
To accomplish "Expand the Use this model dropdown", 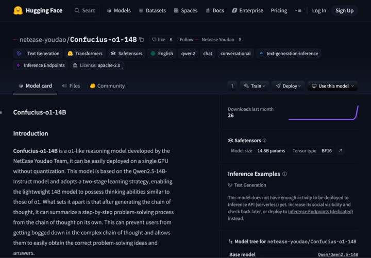I will pyautogui.click(x=332, y=86).
